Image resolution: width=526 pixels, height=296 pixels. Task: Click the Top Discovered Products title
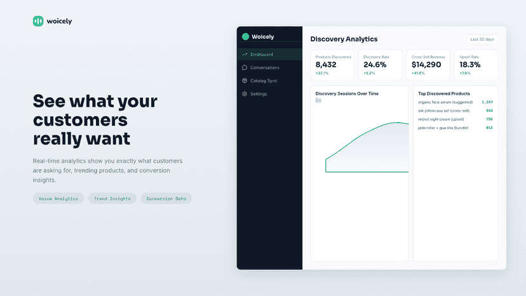[444, 93]
